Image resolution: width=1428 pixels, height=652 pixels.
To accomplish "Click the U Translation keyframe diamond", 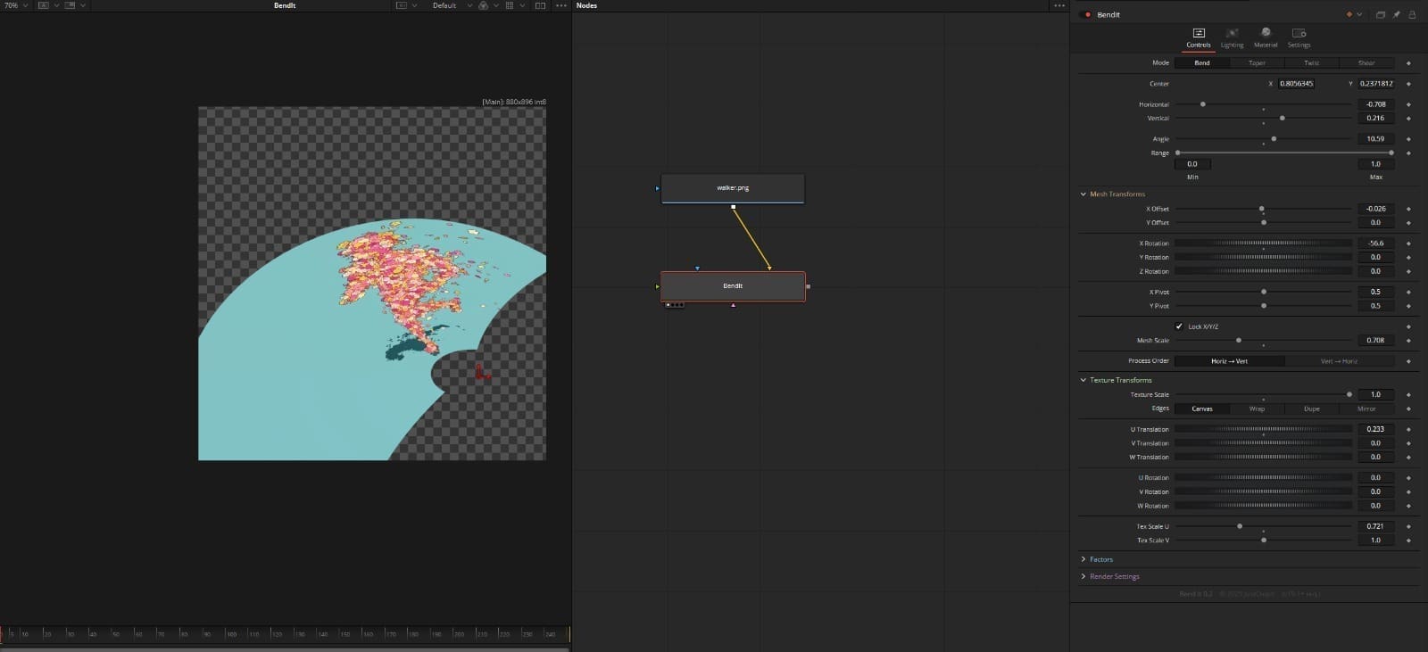I will click(x=1408, y=430).
